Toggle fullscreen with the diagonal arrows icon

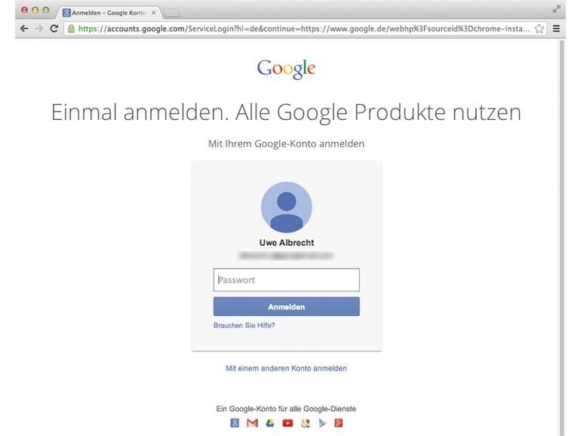[x=556, y=9]
